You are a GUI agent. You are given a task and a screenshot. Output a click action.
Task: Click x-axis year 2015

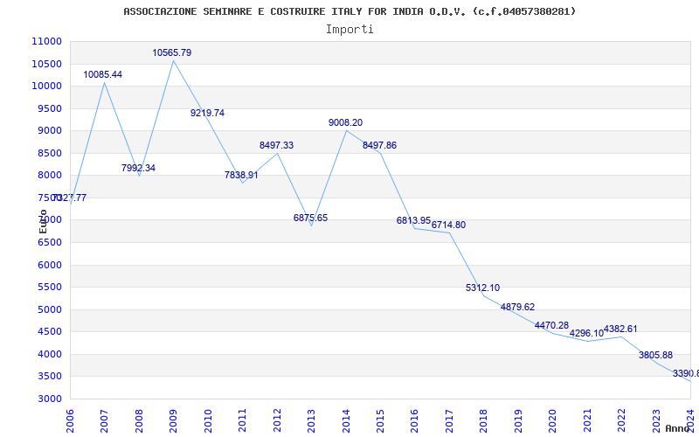[380, 420]
